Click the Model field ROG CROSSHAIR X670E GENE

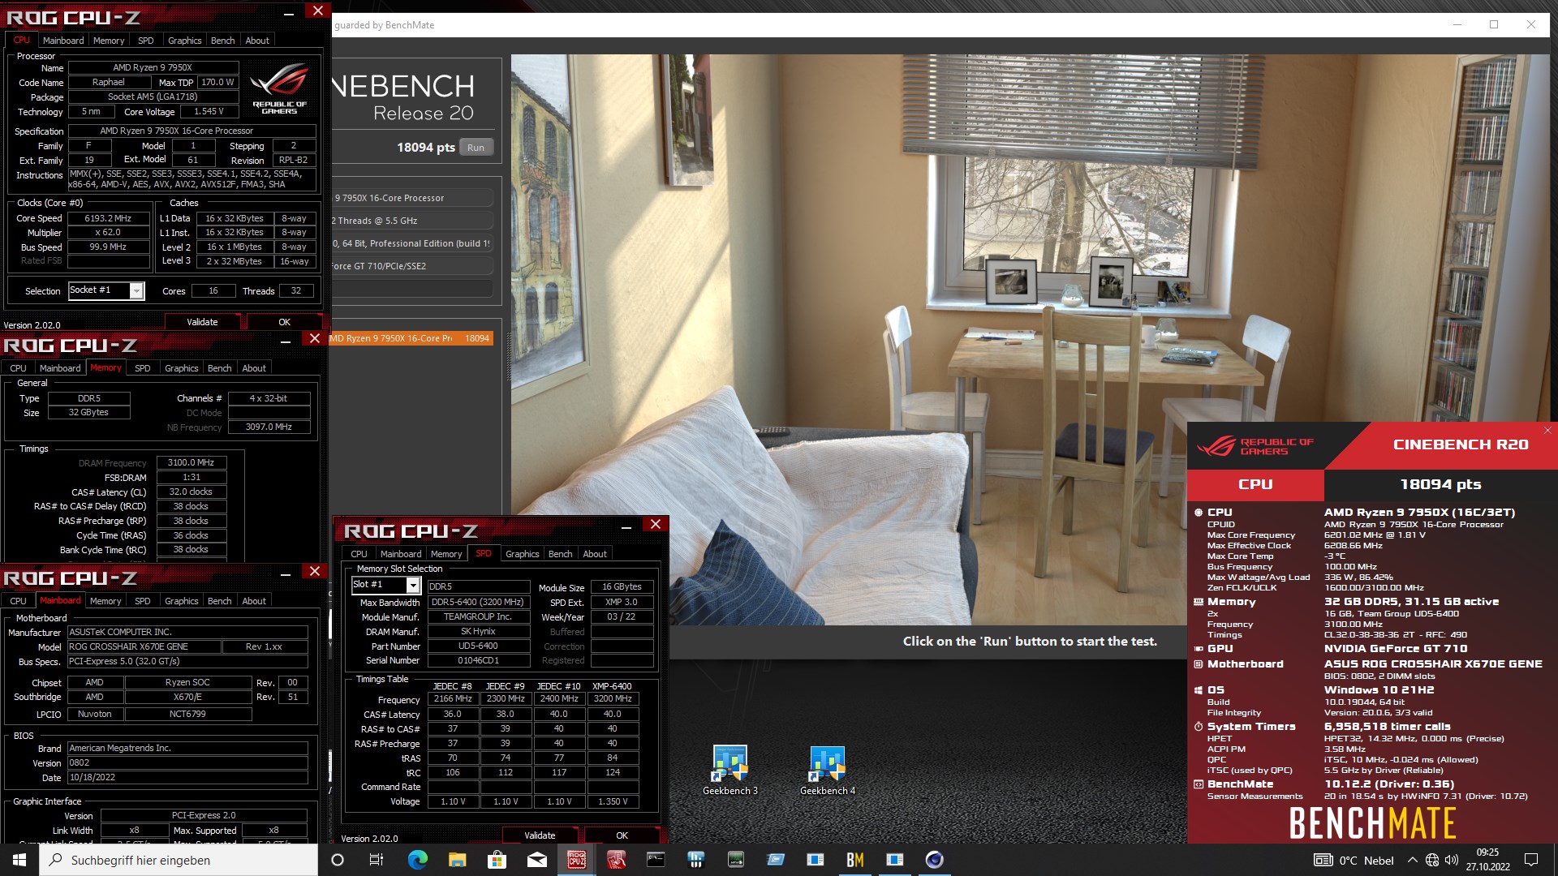click(144, 646)
